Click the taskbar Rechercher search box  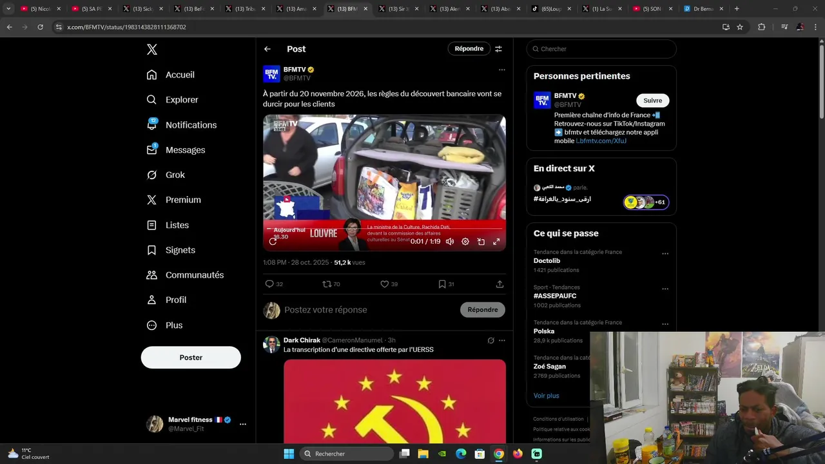tap(348, 454)
